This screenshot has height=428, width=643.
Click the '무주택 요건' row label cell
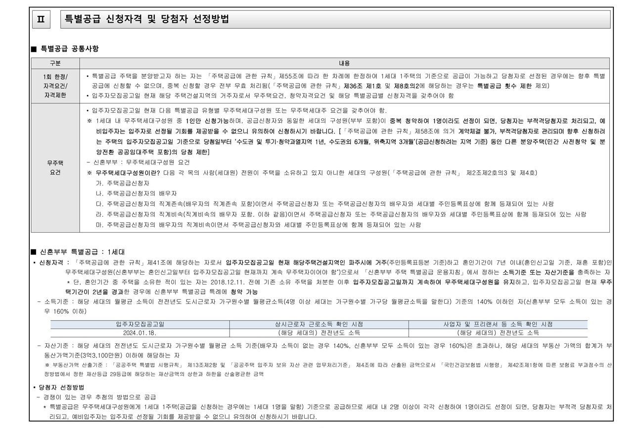click(55, 168)
